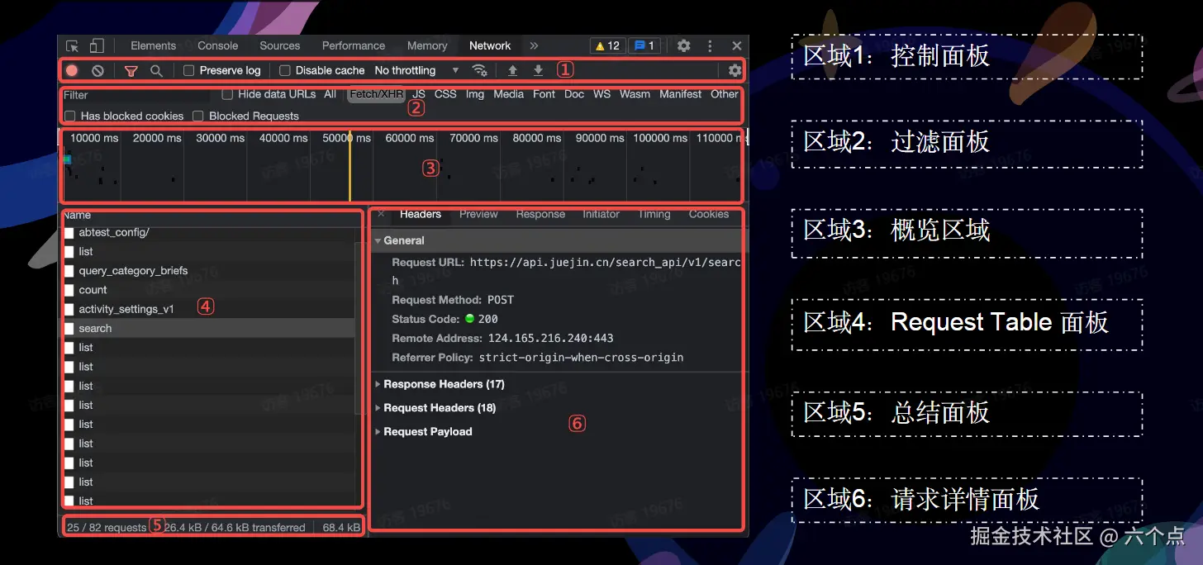The height and width of the screenshot is (565, 1203).
Task: Open the Preview tab
Action: point(478,214)
